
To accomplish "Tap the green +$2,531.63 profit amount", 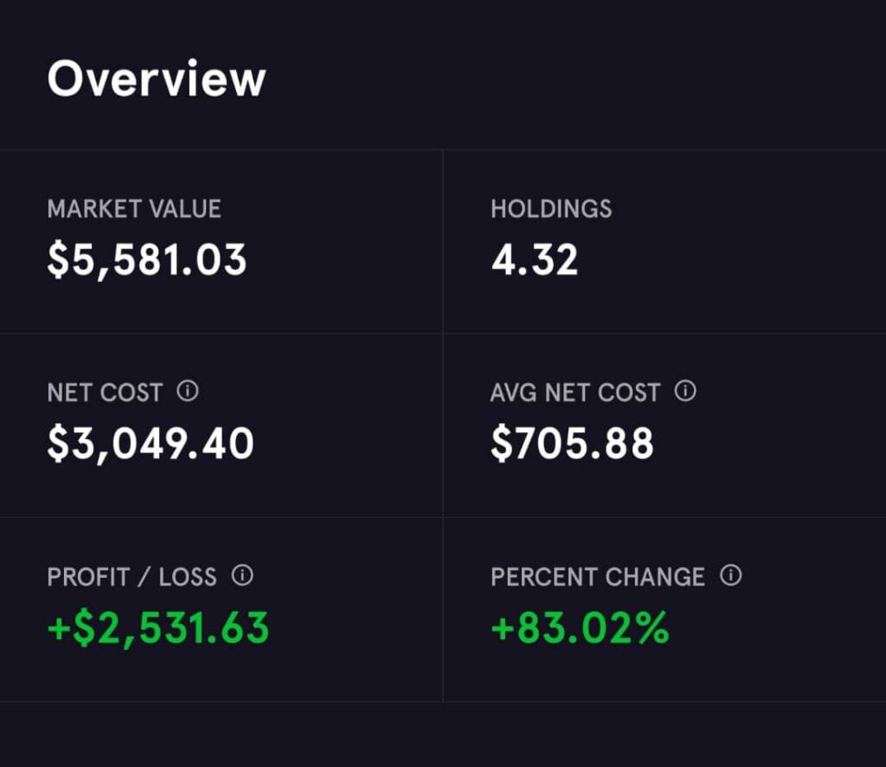I will point(158,628).
